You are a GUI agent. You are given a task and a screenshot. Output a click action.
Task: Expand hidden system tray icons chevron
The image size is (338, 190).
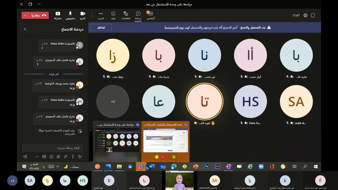[58, 167]
